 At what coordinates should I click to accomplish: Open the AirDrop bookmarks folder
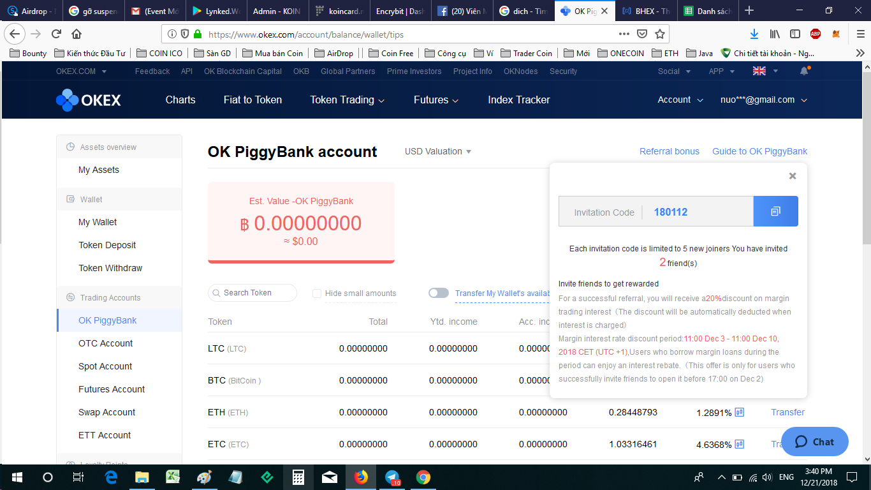coord(334,53)
